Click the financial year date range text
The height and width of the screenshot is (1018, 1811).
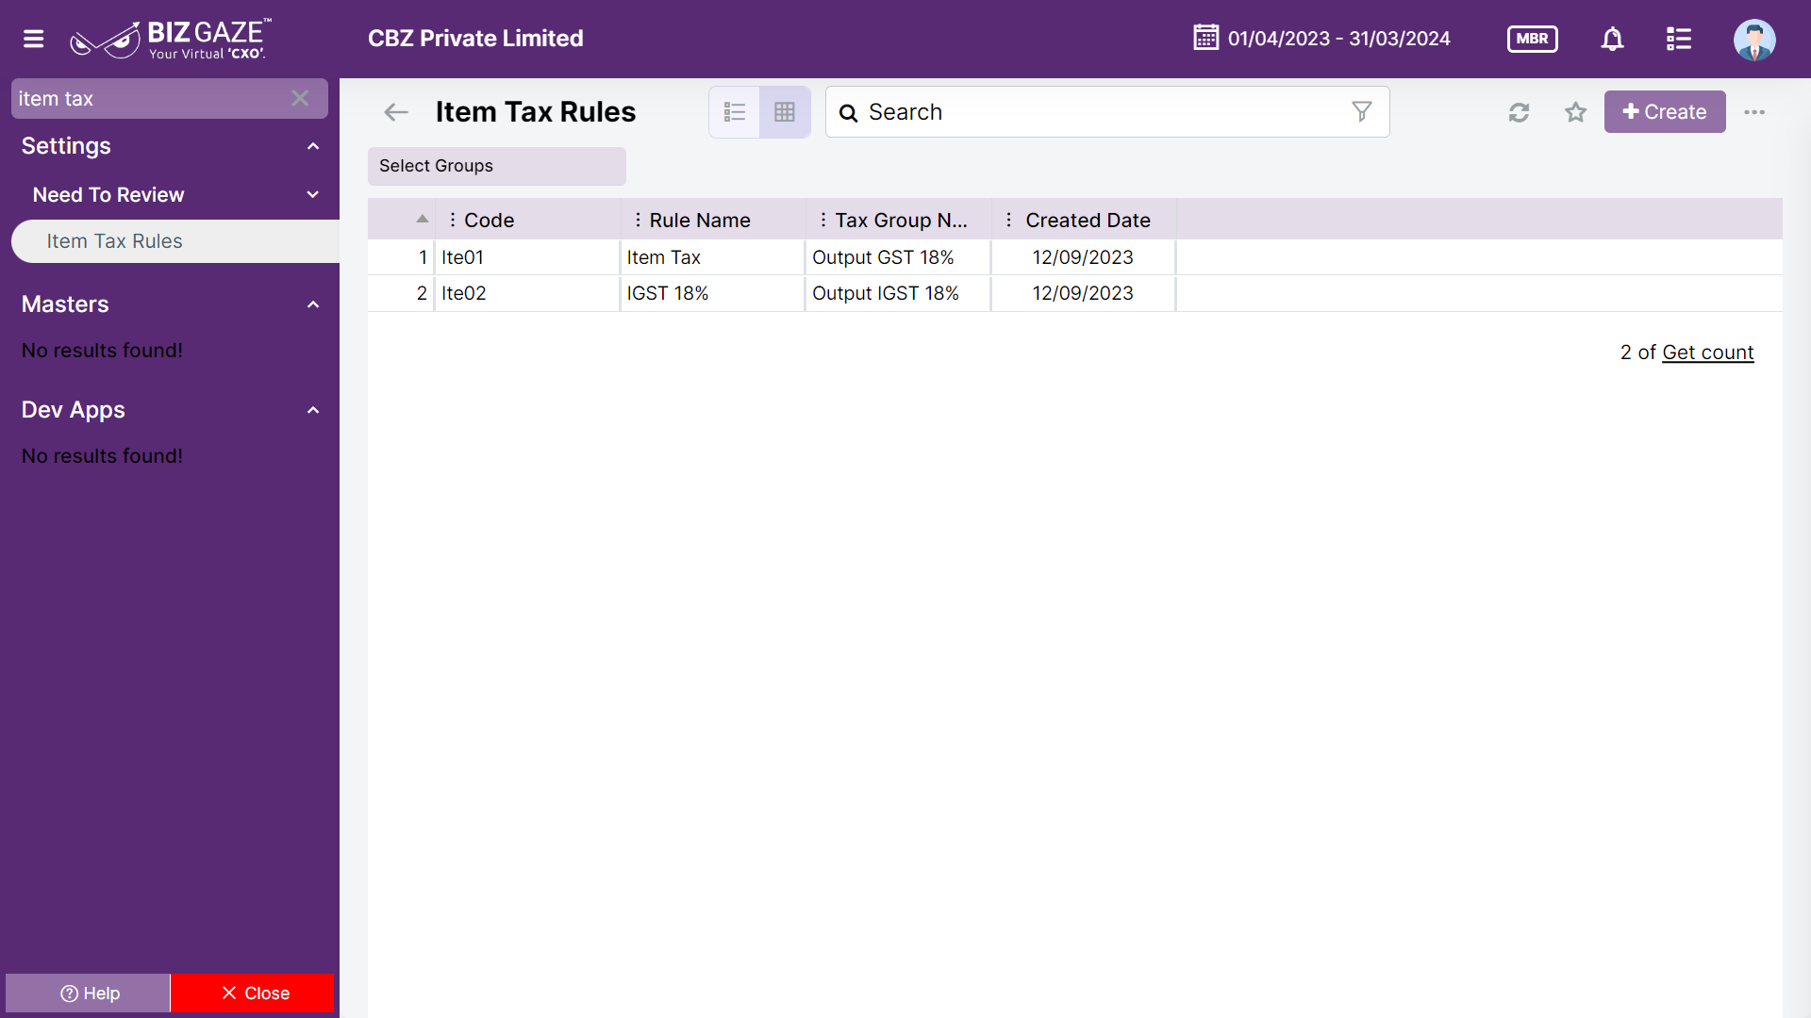click(x=1338, y=39)
